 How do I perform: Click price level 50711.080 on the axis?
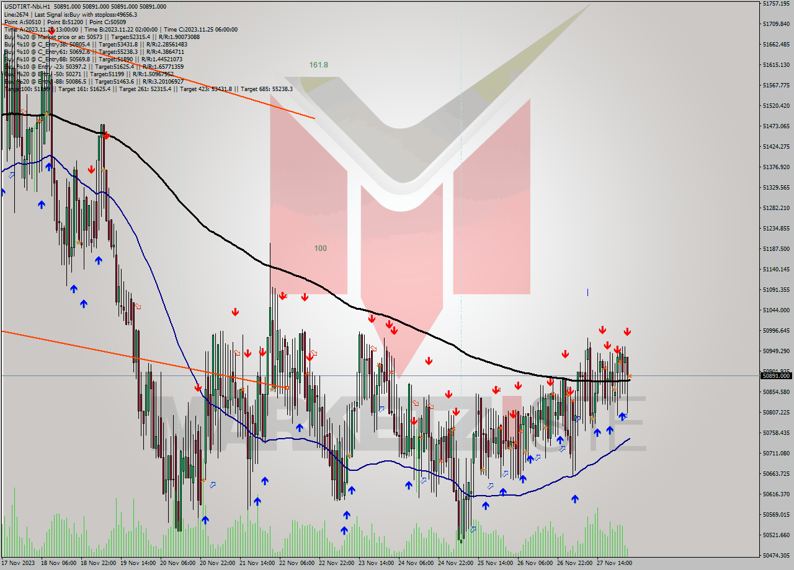[776, 453]
